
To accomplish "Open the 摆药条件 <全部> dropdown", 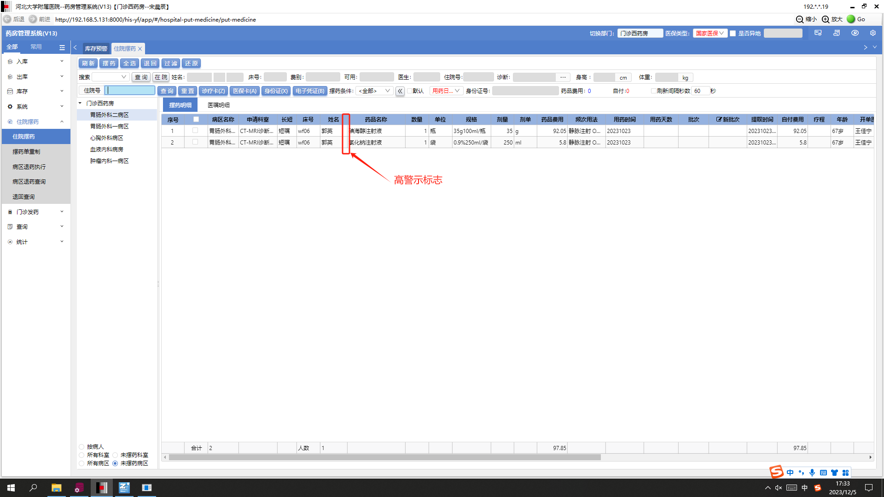I will click(x=374, y=91).
